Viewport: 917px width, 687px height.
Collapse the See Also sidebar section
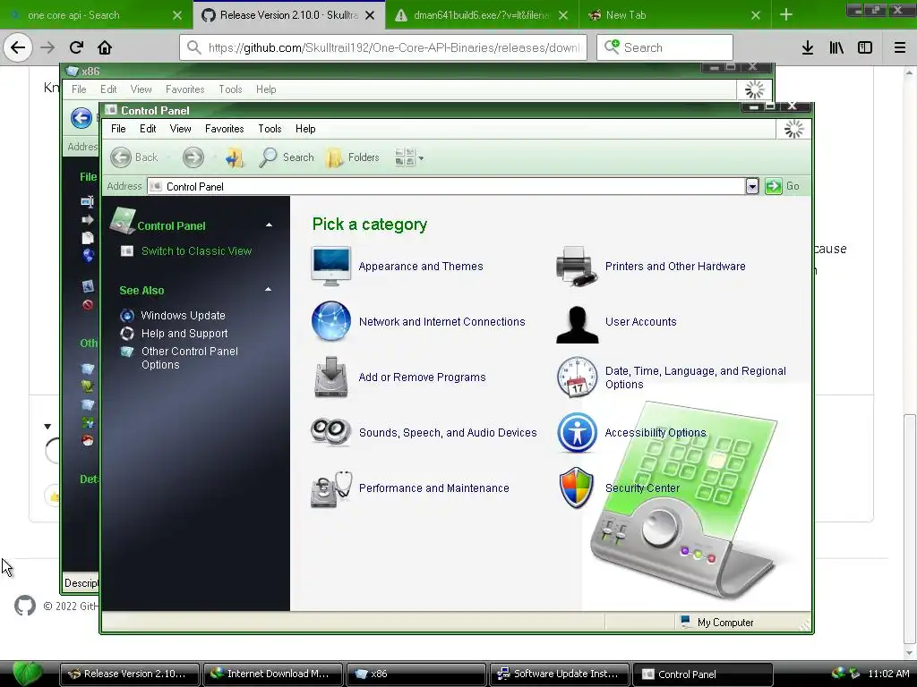269,289
